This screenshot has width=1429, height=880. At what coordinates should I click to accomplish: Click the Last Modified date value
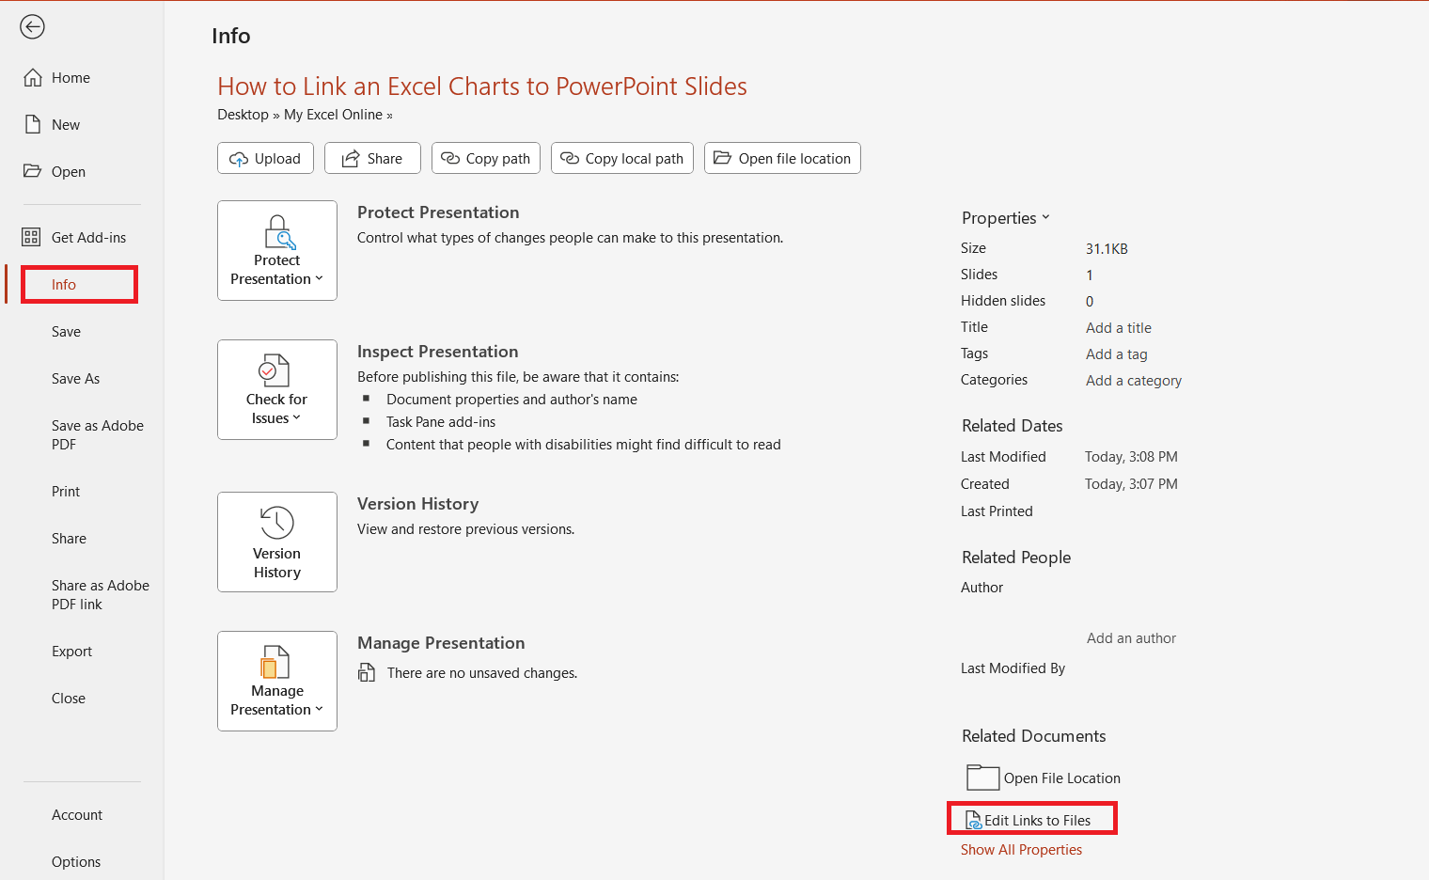click(x=1131, y=457)
